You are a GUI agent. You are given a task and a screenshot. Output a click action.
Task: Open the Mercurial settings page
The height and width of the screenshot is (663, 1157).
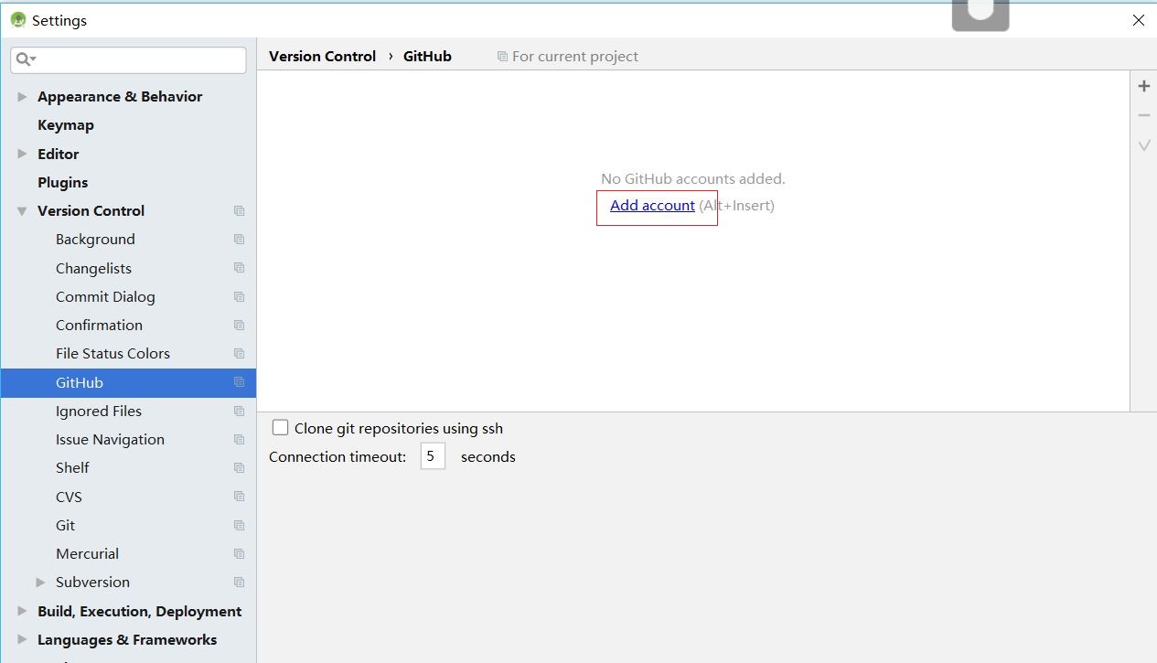pyautogui.click(x=87, y=553)
